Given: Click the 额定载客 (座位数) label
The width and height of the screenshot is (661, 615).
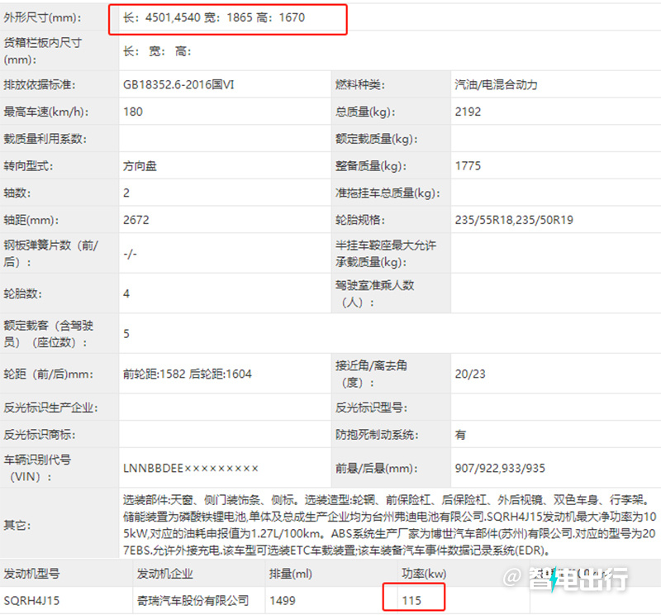Looking at the screenshot, I should (49, 334).
